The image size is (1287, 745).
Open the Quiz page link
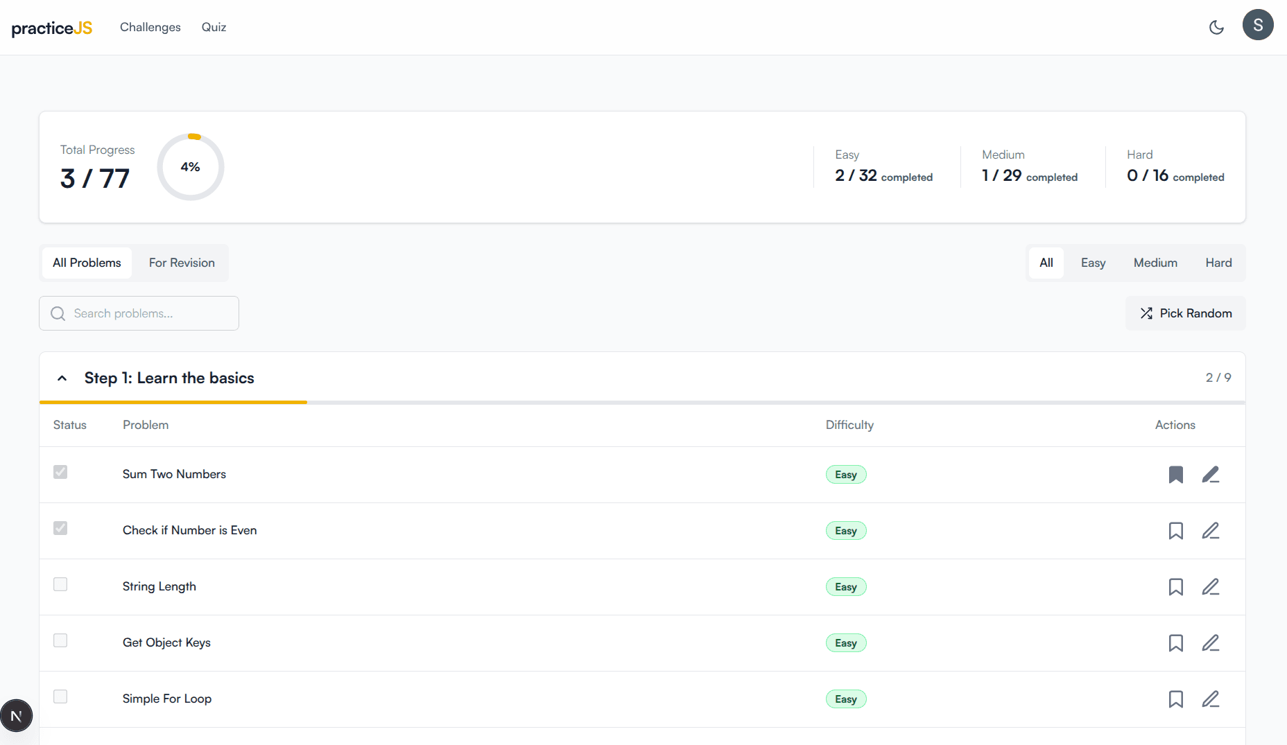tap(214, 27)
